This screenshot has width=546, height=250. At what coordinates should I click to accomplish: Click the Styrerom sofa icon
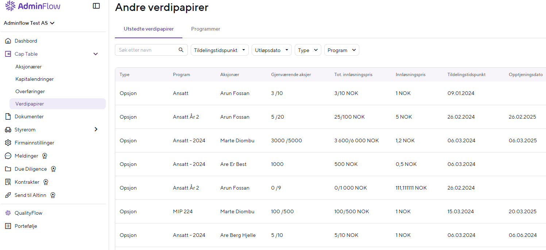(x=8, y=130)
